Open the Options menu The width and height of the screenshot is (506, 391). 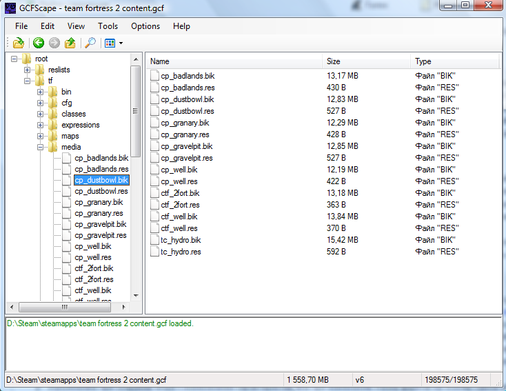pyautogui.click(x=145, y=26)
